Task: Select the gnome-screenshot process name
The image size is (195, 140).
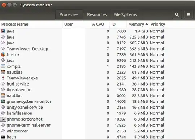Action: [25, 119]
